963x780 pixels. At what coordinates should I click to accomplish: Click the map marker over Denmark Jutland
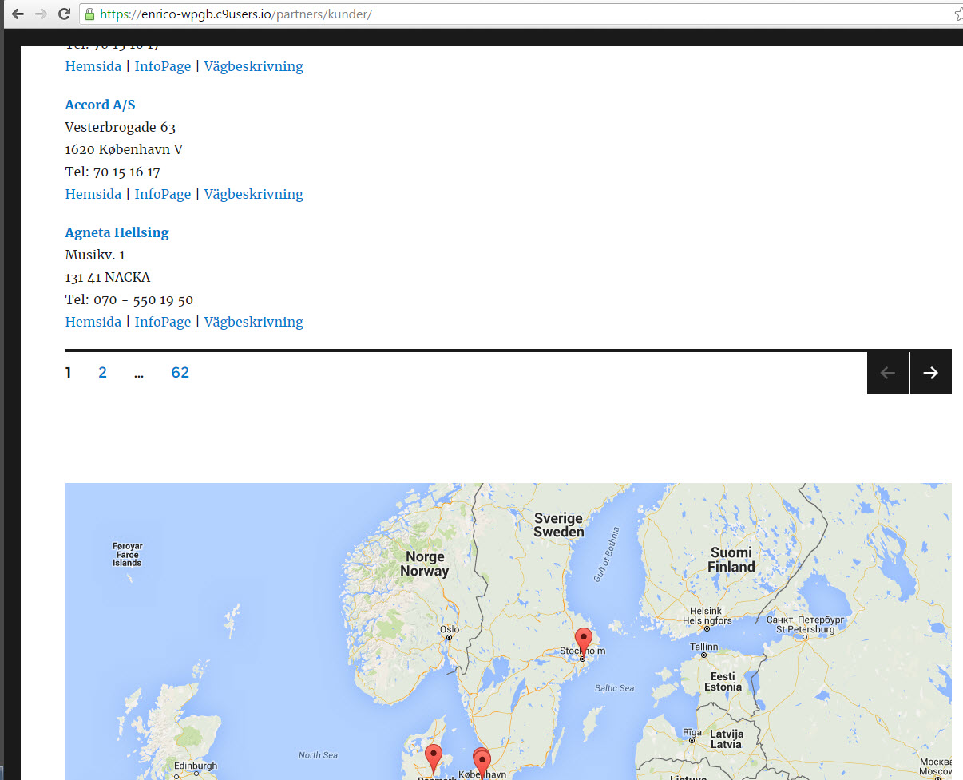pyautogui.click(x=434, y=758)
